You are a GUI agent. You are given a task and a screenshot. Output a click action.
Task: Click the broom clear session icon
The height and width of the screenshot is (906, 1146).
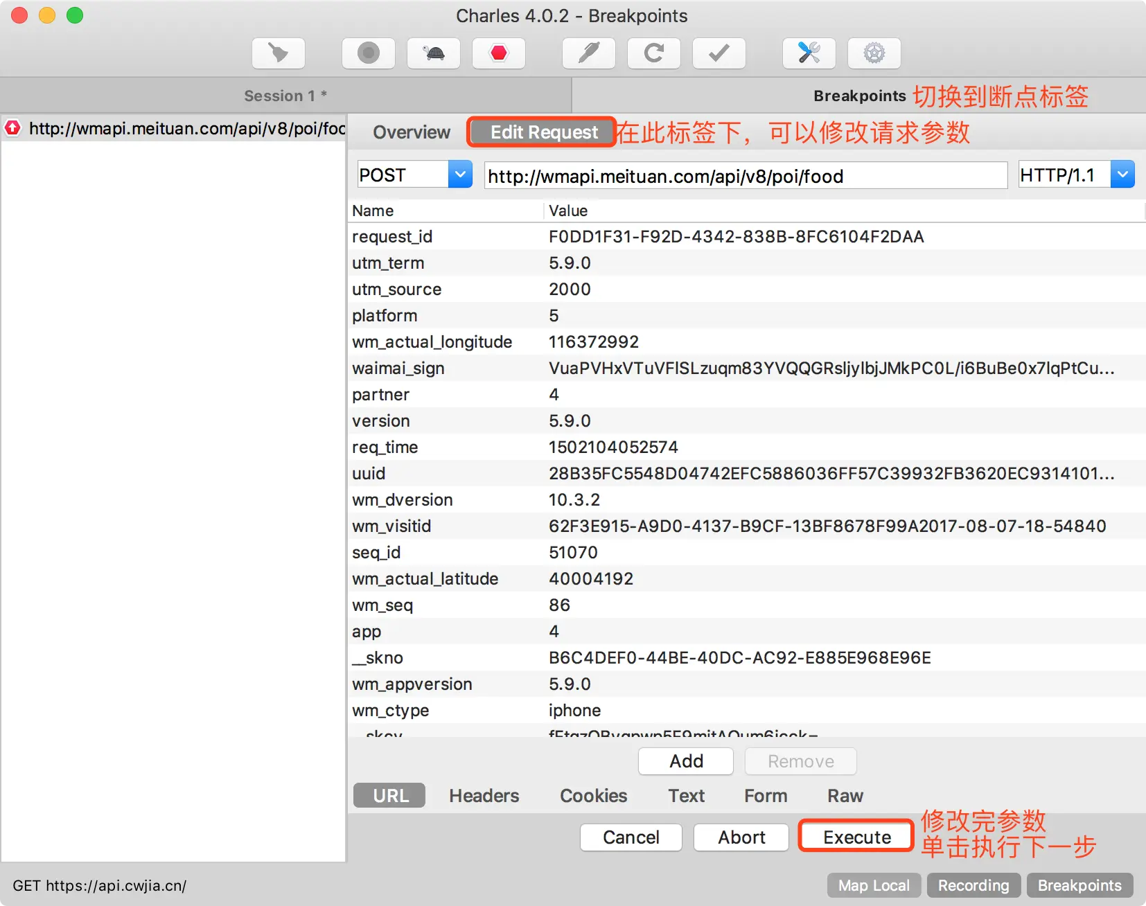(279, 53)
